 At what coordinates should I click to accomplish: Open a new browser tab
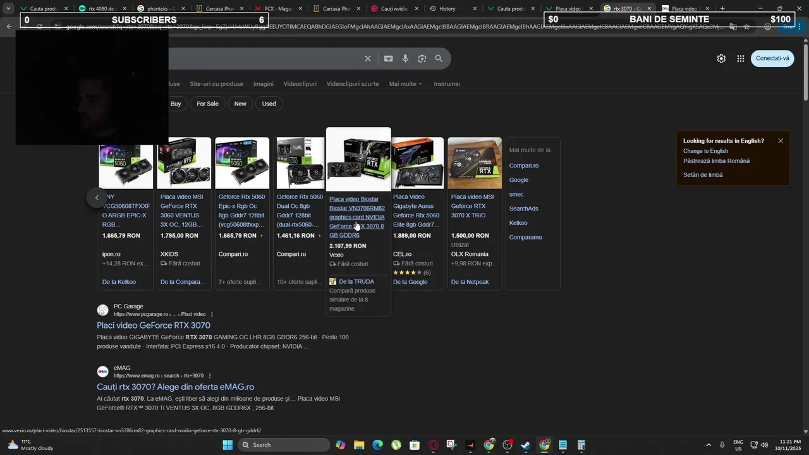[722, 9]
